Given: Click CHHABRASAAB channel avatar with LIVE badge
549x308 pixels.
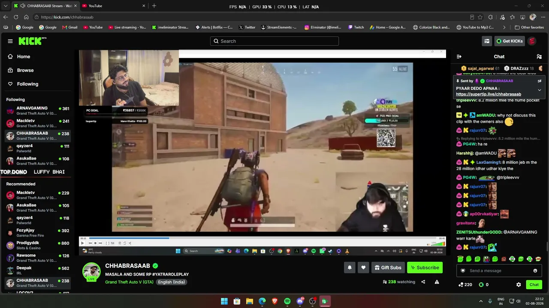Looking at the screenshot, I should tap(91, 272).
